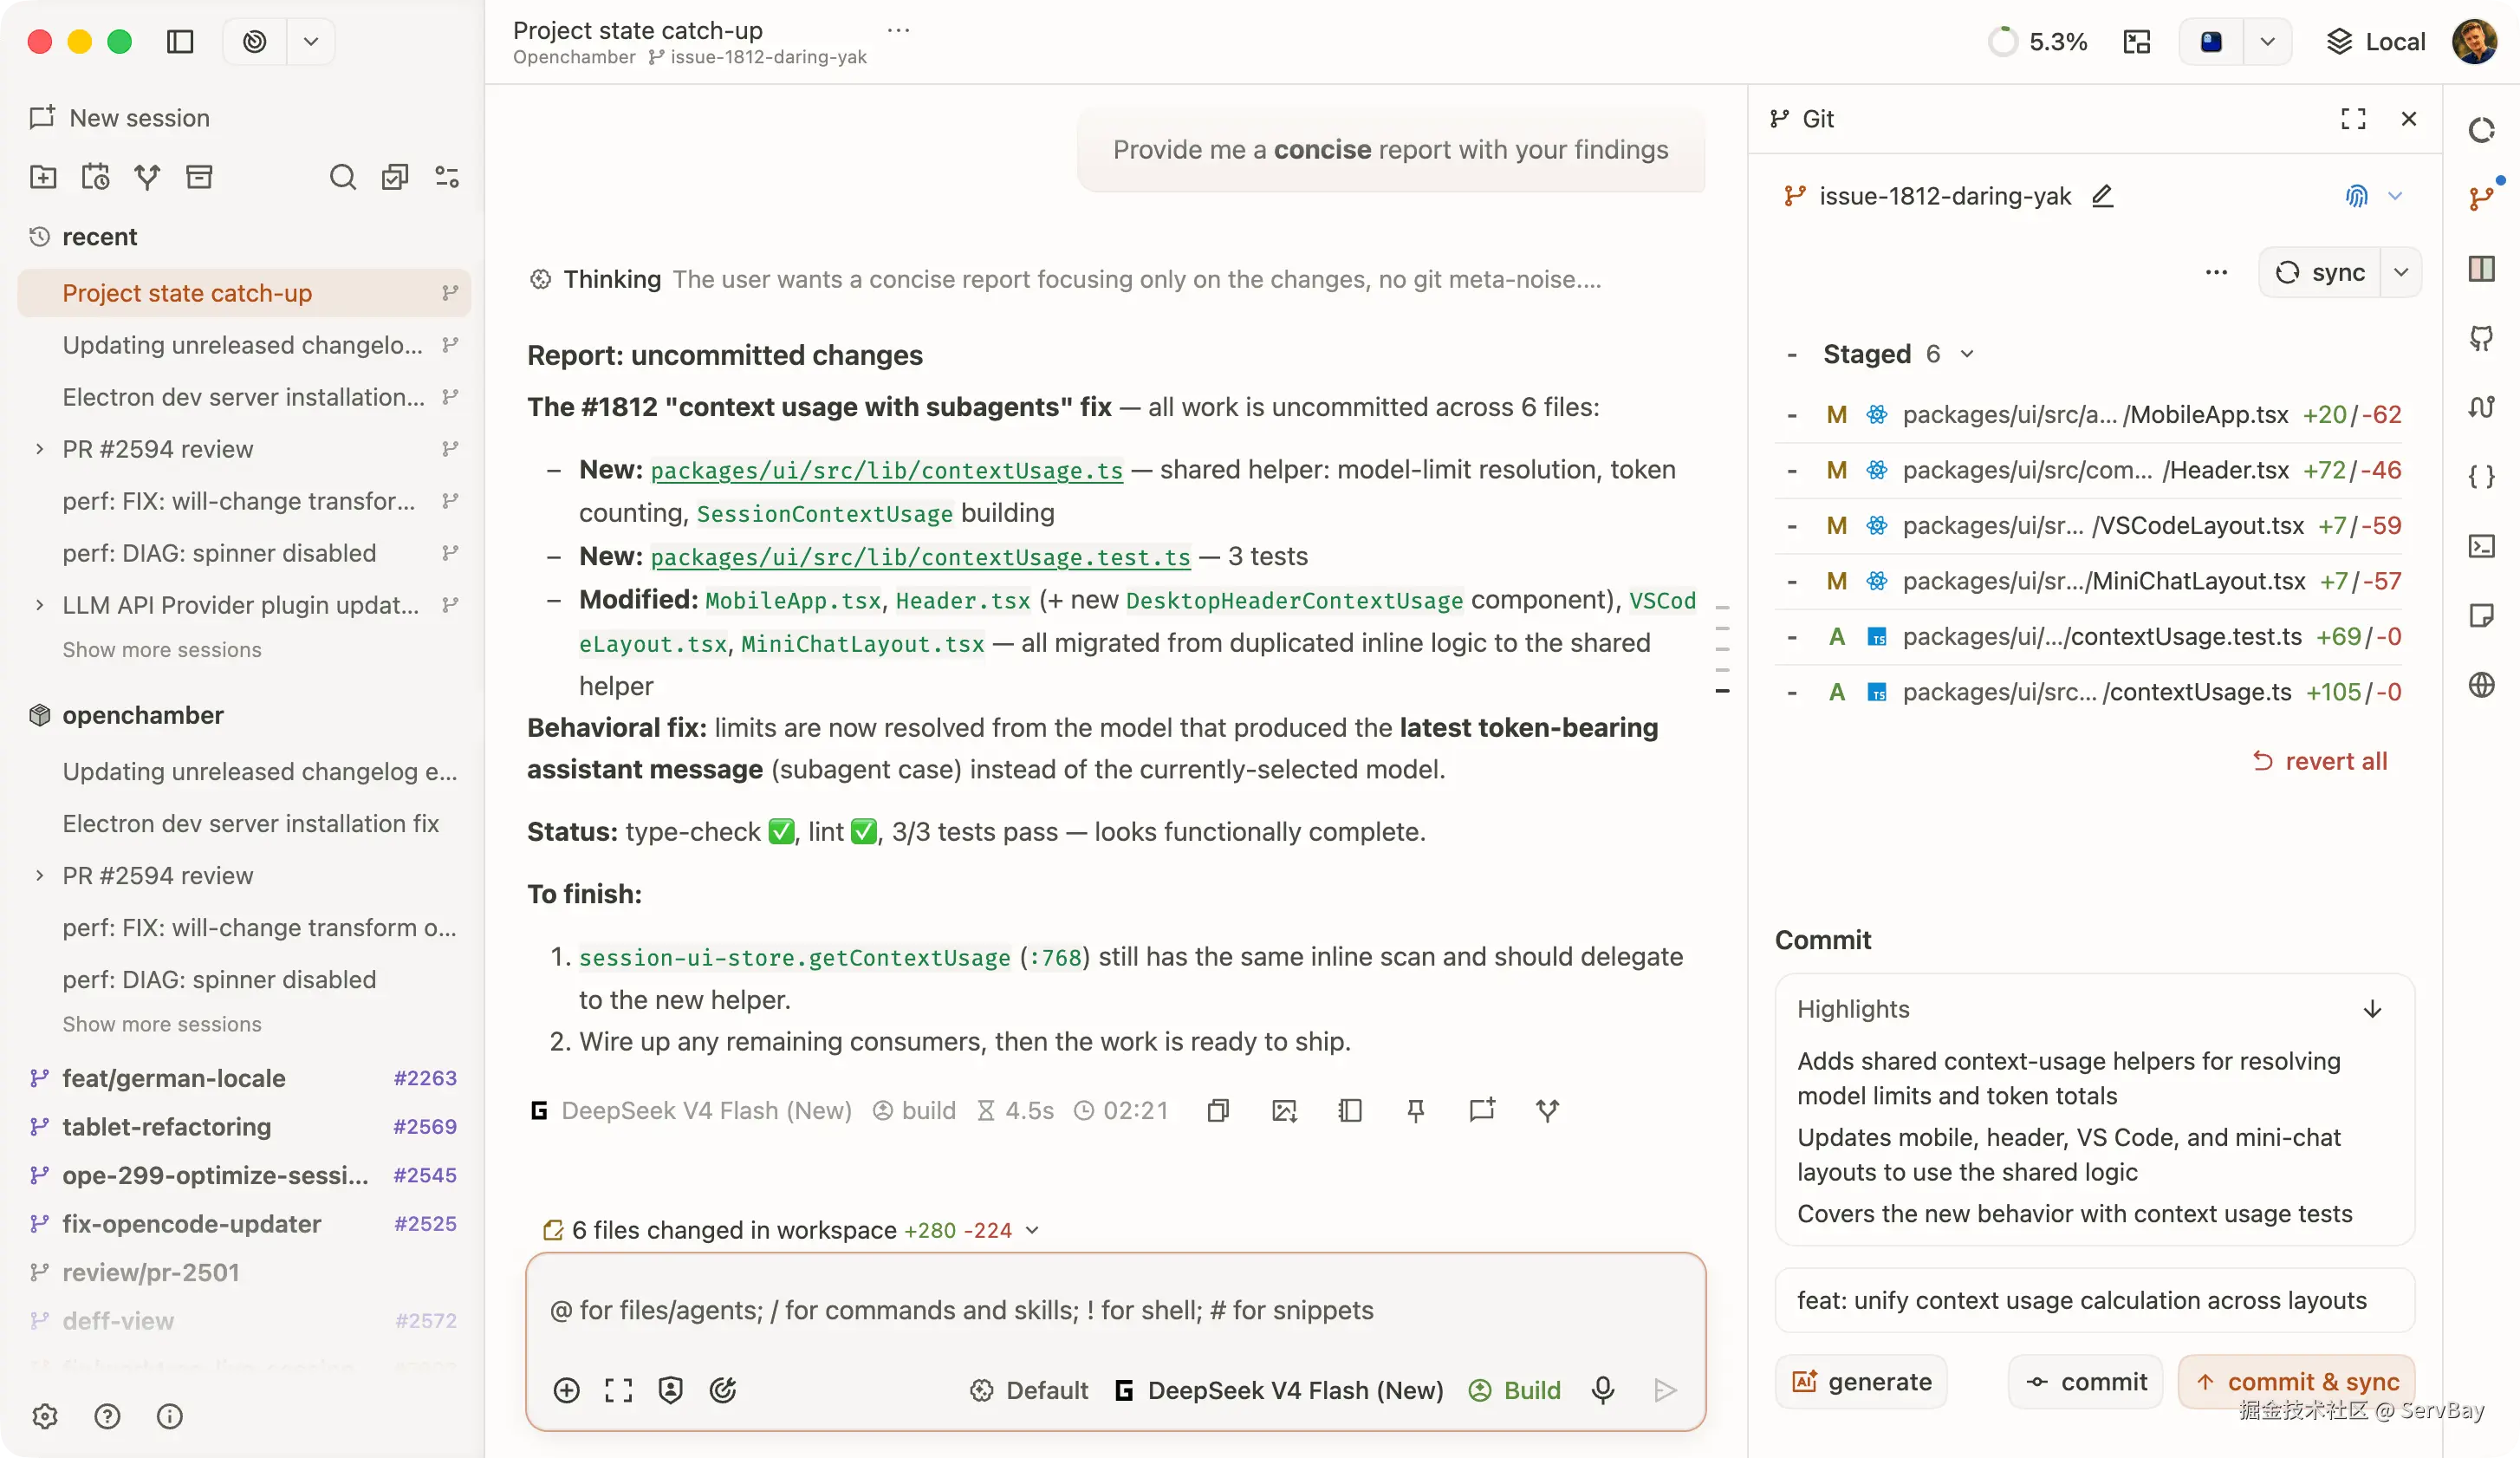The width and height of the screenshot is (2520, 1458).
Task: Click the 5.3% context usage ring
Action: (x=2003, y=41)
